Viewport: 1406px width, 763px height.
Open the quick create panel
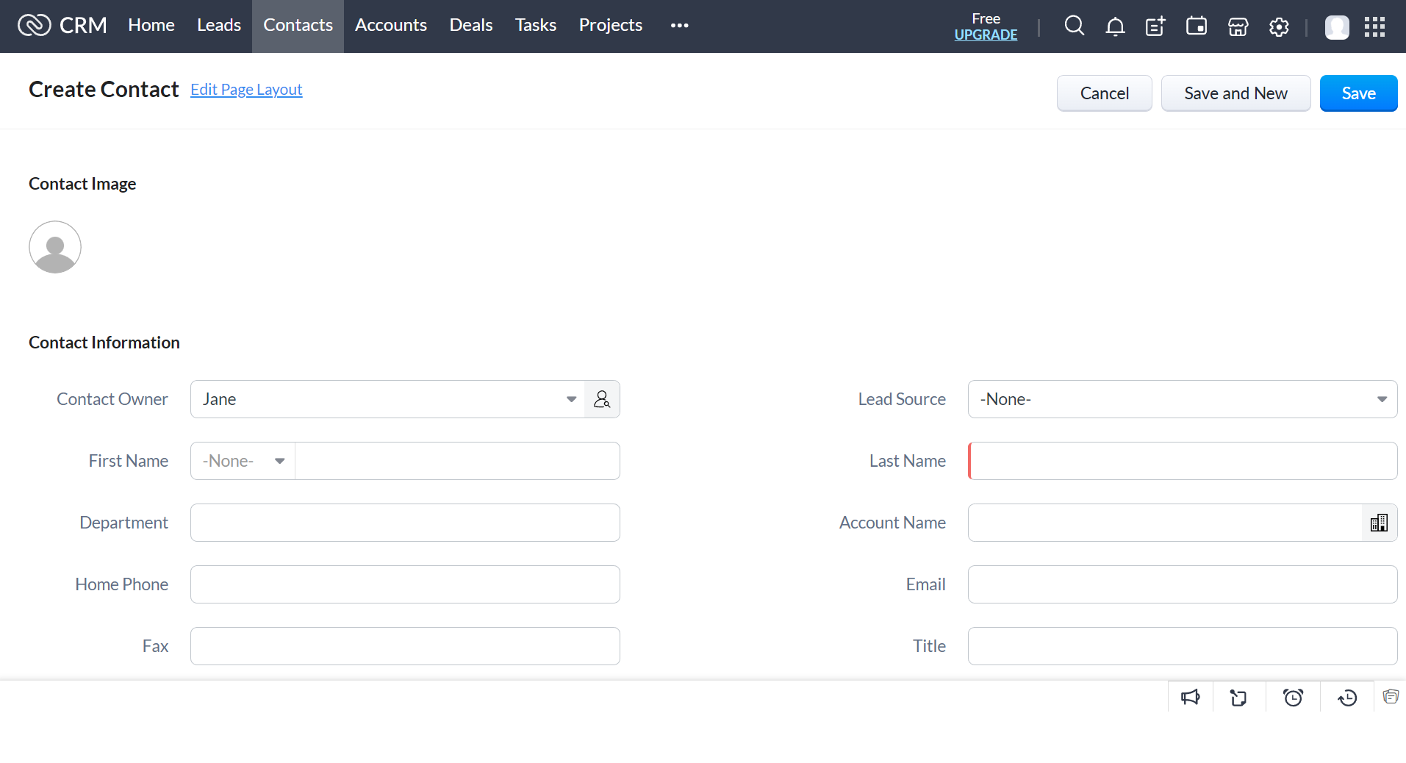click(1154, 26)
